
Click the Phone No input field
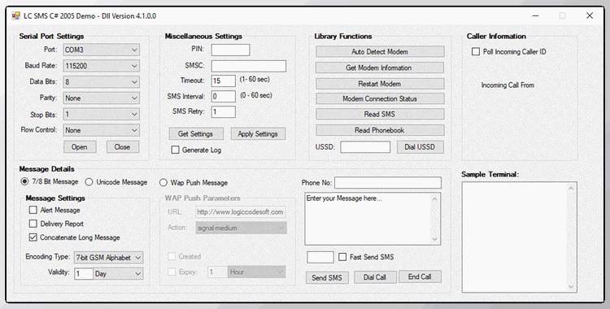point(388,182)
